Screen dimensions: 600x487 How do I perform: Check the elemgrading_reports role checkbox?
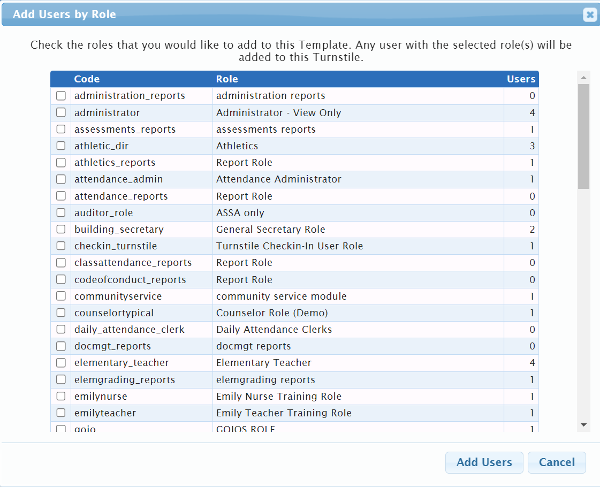point(61,379)
